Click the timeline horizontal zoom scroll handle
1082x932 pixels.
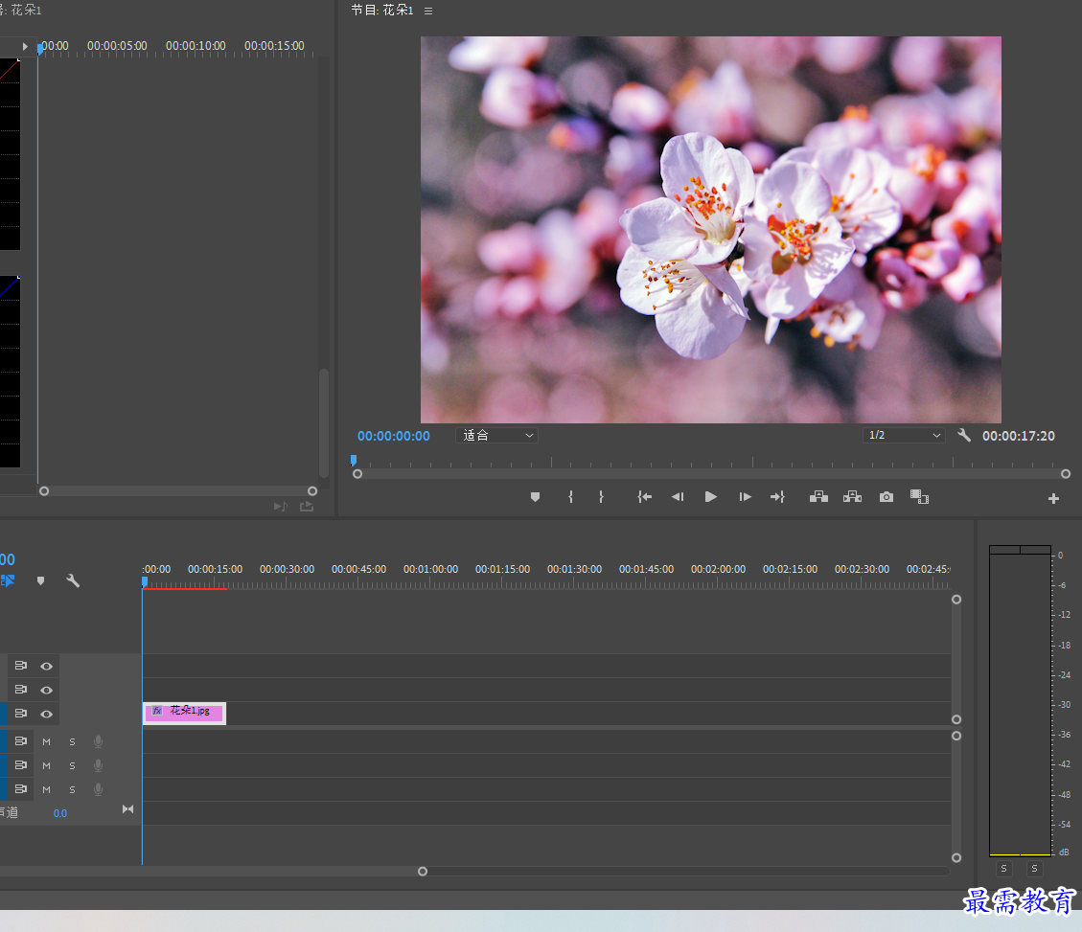click(x=423, y=872)
